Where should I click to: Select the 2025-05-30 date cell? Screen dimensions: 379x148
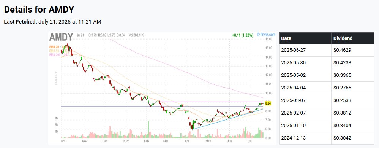[x=305, y=63]
